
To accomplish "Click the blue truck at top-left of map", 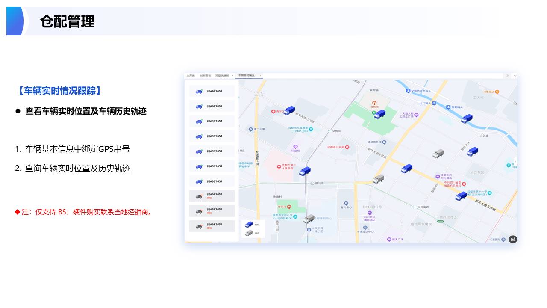I will [x=289, y=111].
